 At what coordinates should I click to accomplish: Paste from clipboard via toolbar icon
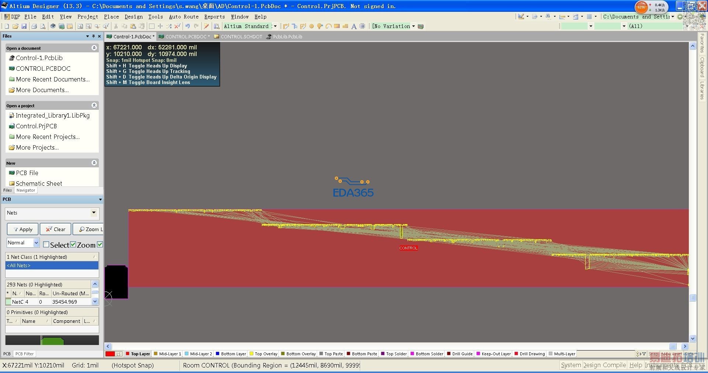click(x=133, y=26)
